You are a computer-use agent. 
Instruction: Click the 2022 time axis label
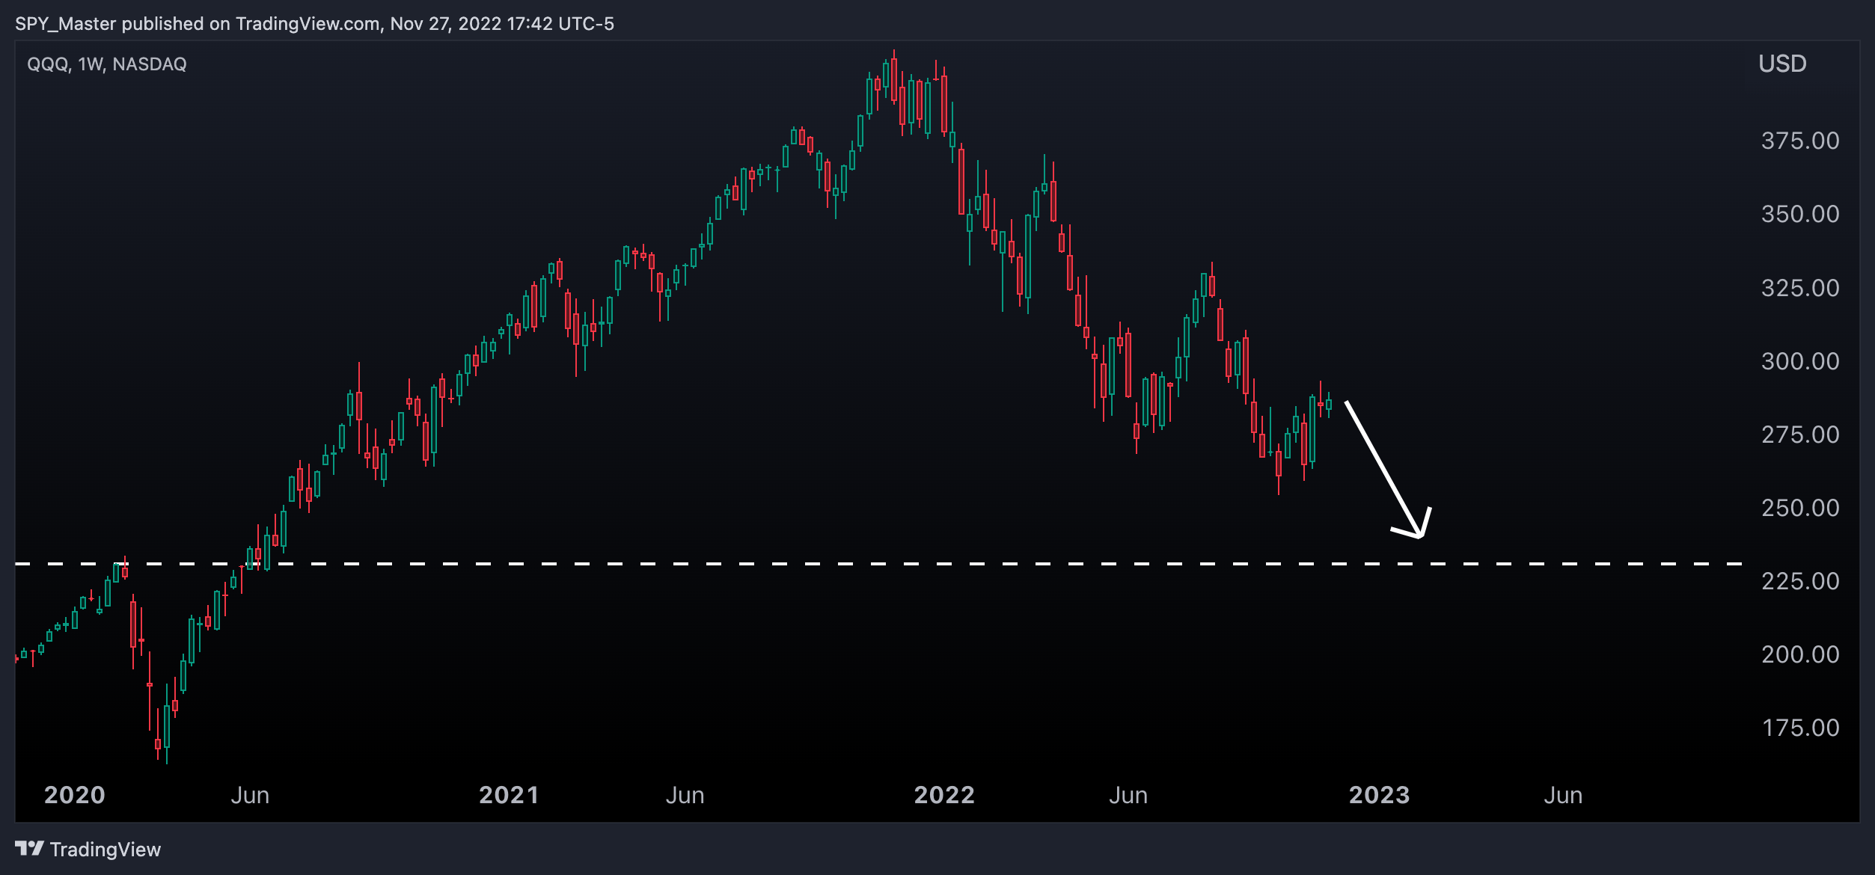[944, 795]
